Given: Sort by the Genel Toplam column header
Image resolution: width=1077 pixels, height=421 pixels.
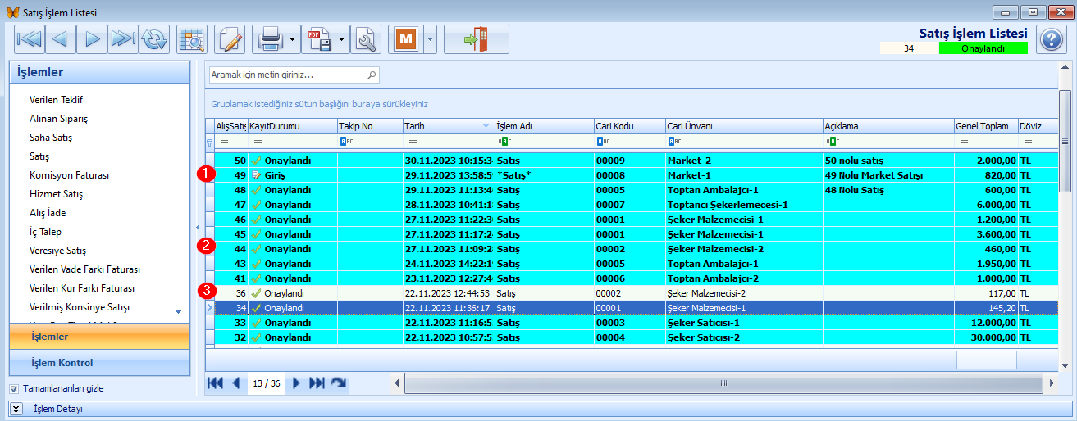Looking at the screenshot, I should [x=982, y=126].
